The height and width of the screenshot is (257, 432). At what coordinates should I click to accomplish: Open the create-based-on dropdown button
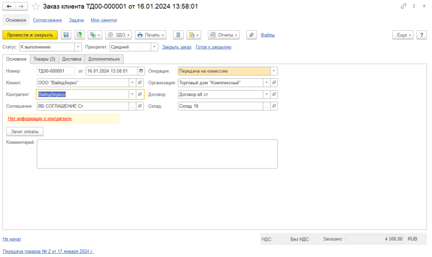[95, 35]
